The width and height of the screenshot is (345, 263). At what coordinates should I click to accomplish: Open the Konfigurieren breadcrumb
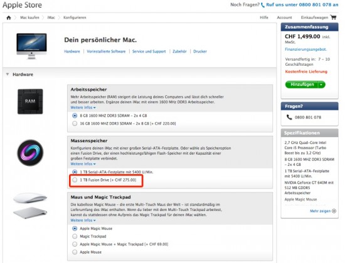[75, 18]
